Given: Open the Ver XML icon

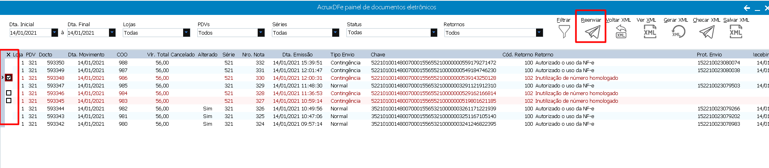Looking at the screenshot, I should [x=649, y=31].
